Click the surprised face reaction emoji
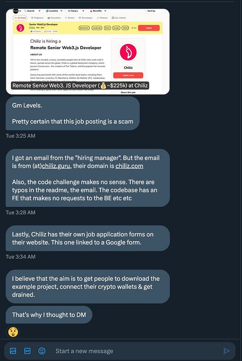The image size is (242, 361). pos(13,332)
